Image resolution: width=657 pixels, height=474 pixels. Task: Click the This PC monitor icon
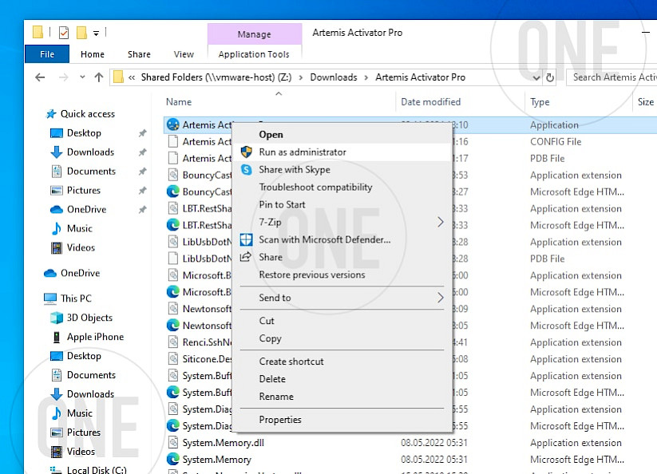[x=49, y=298]
